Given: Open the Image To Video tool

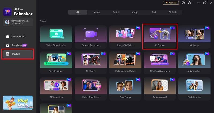Looking at the screenshot, I should pos(125,37).
